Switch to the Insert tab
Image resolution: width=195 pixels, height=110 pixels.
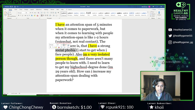(16, 9)
